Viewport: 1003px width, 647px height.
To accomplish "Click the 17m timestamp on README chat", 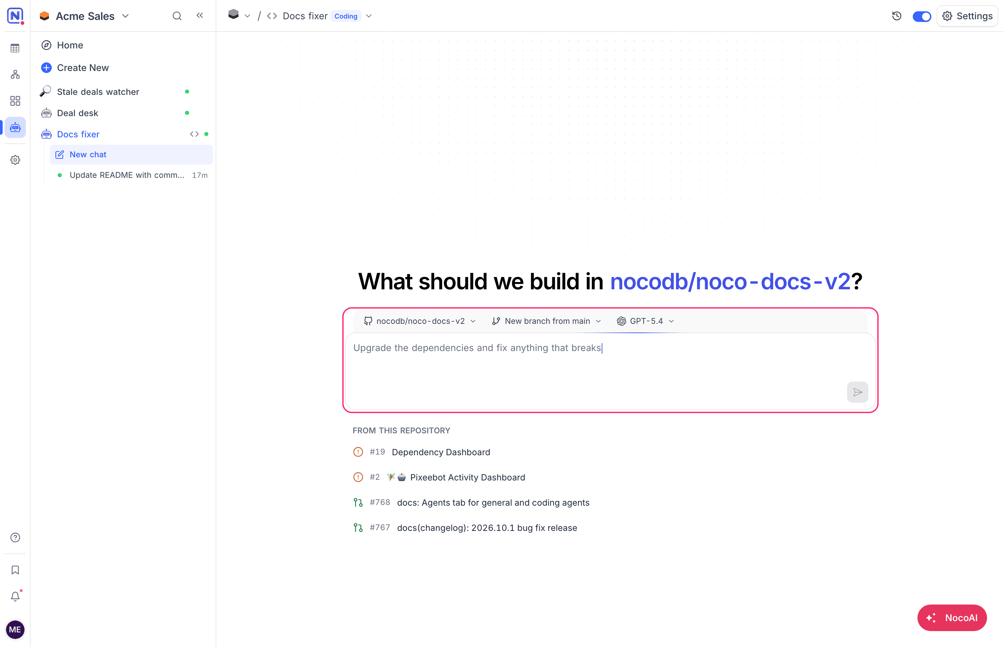I will pos(200,175).
